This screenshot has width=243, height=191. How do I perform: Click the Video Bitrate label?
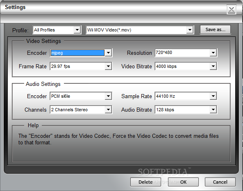coord(136,66)
